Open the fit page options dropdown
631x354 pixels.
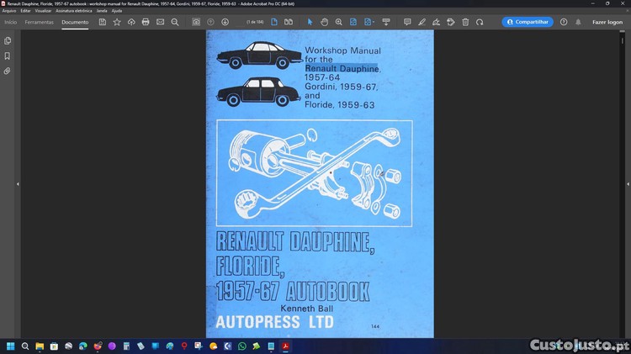click(369, 22)
